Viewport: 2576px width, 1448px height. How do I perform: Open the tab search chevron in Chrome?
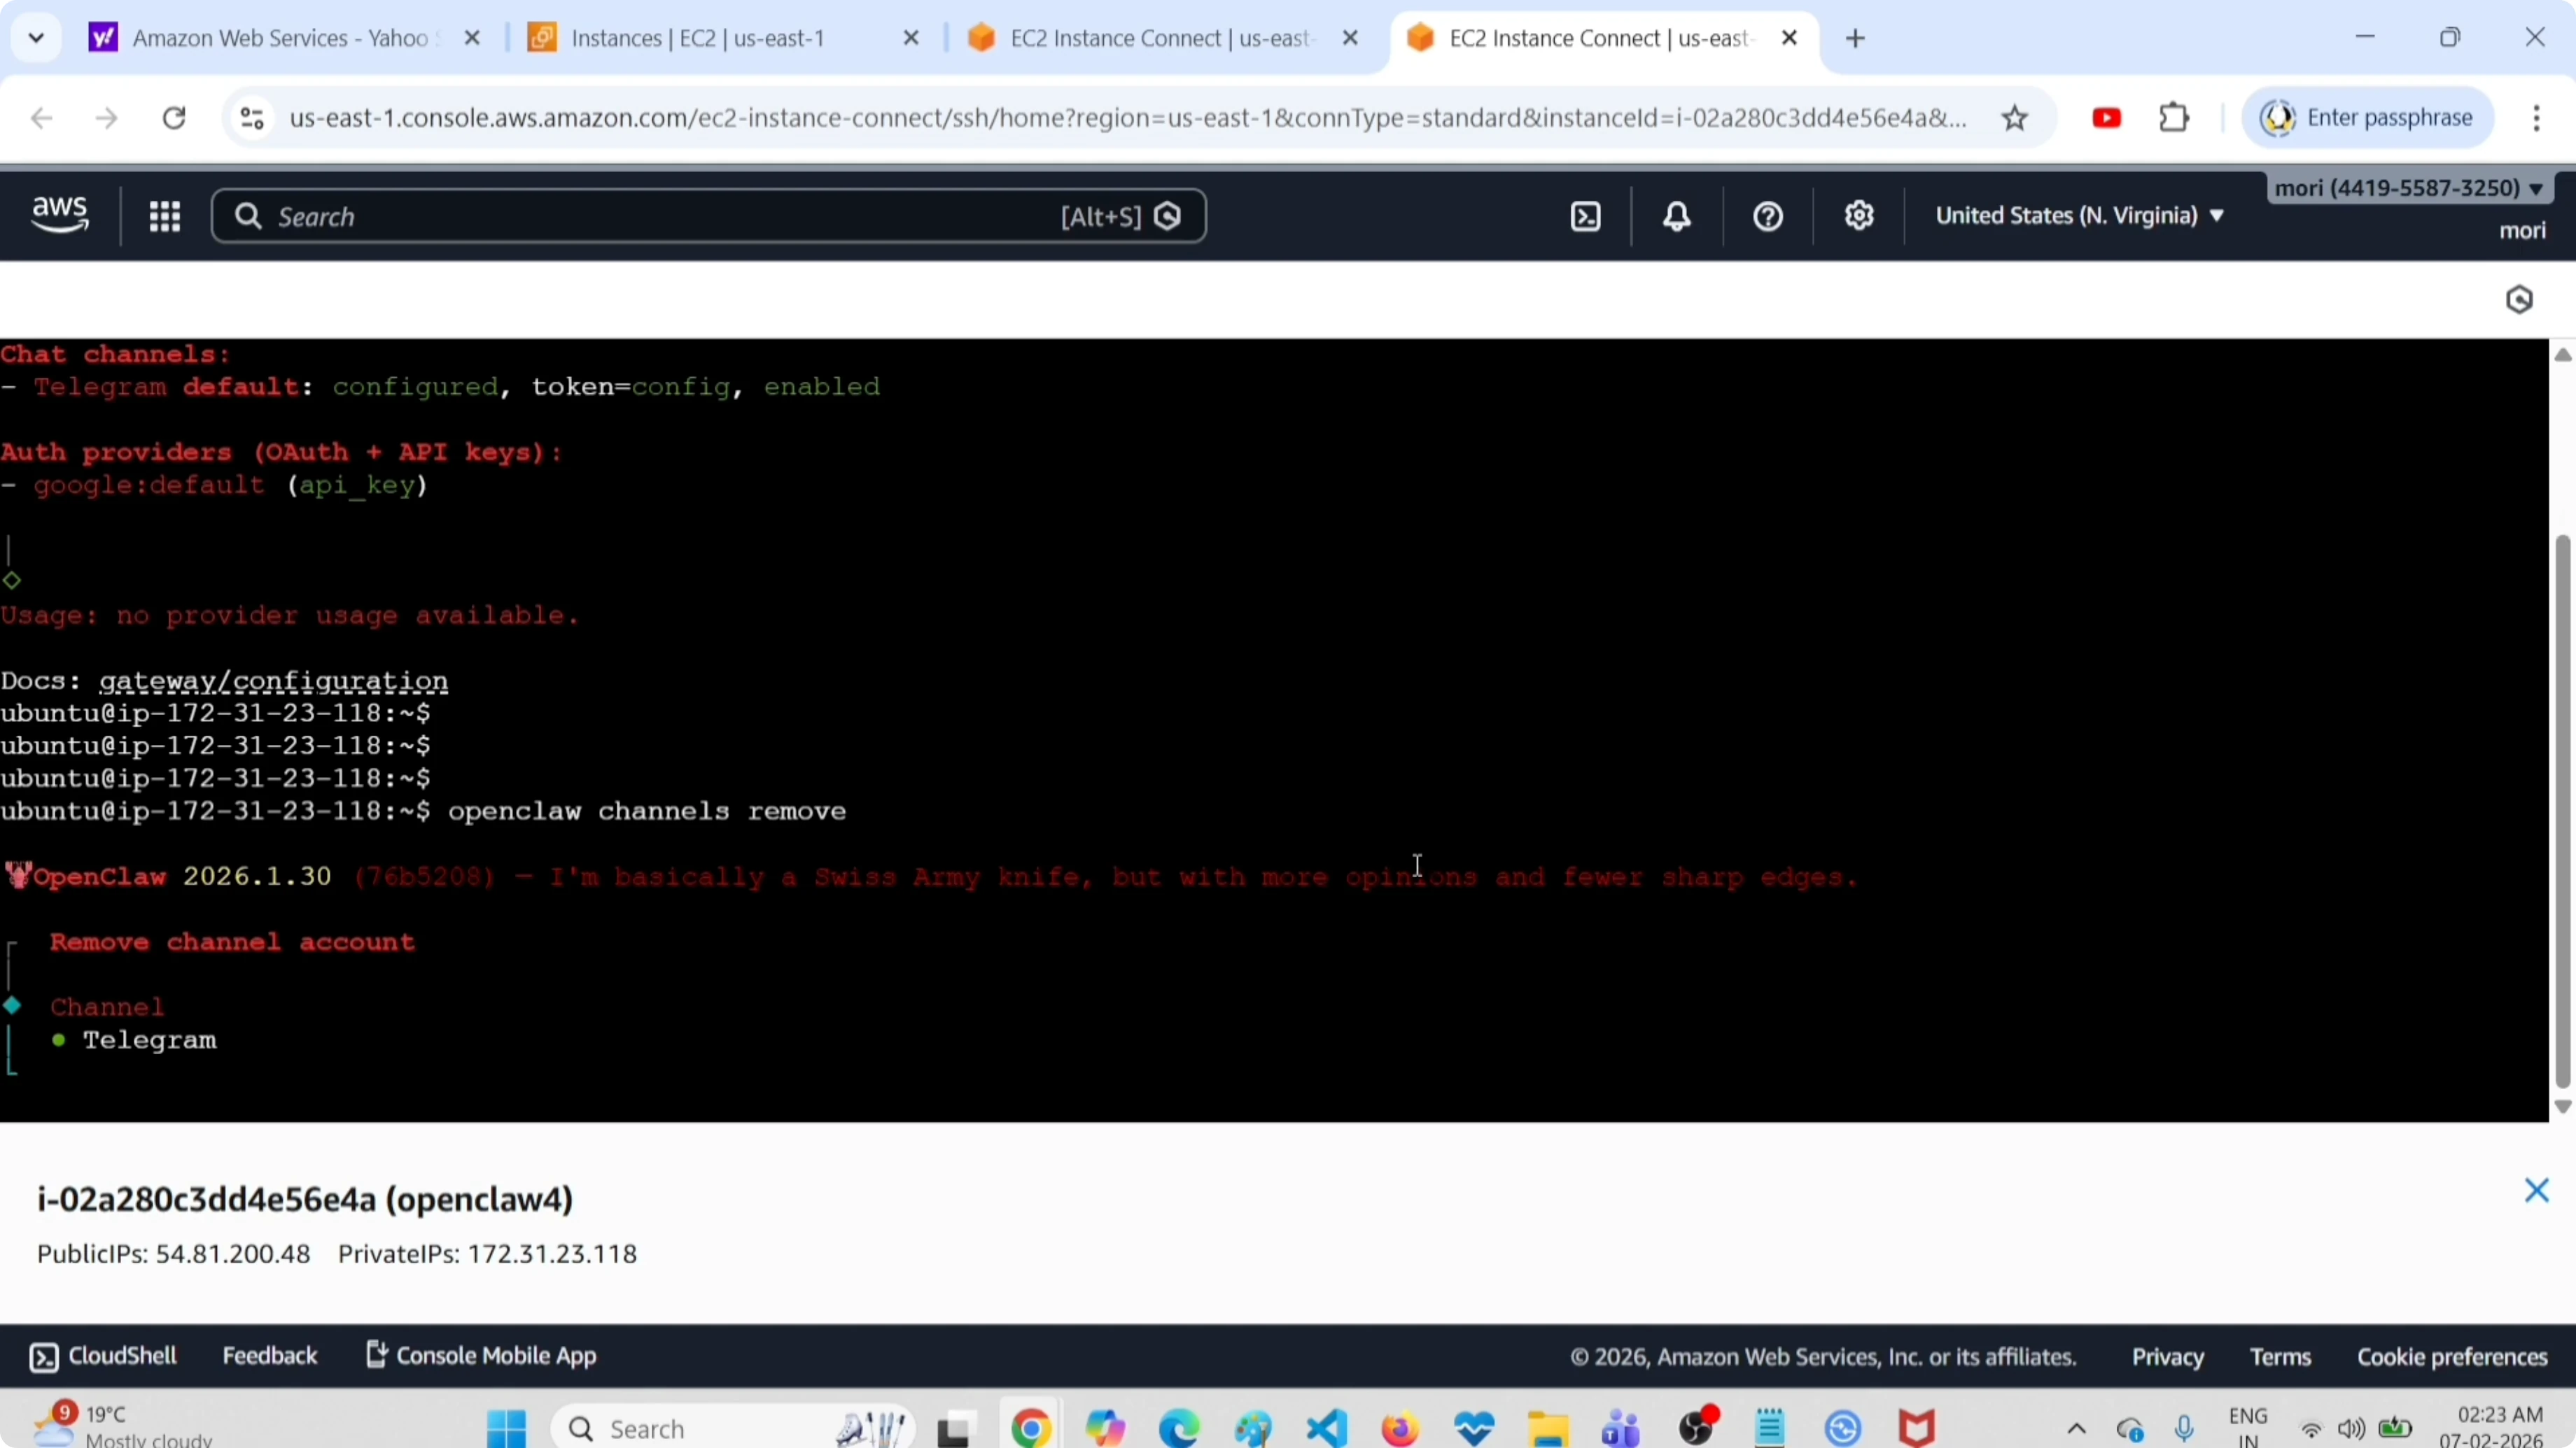tap(36, 38)
